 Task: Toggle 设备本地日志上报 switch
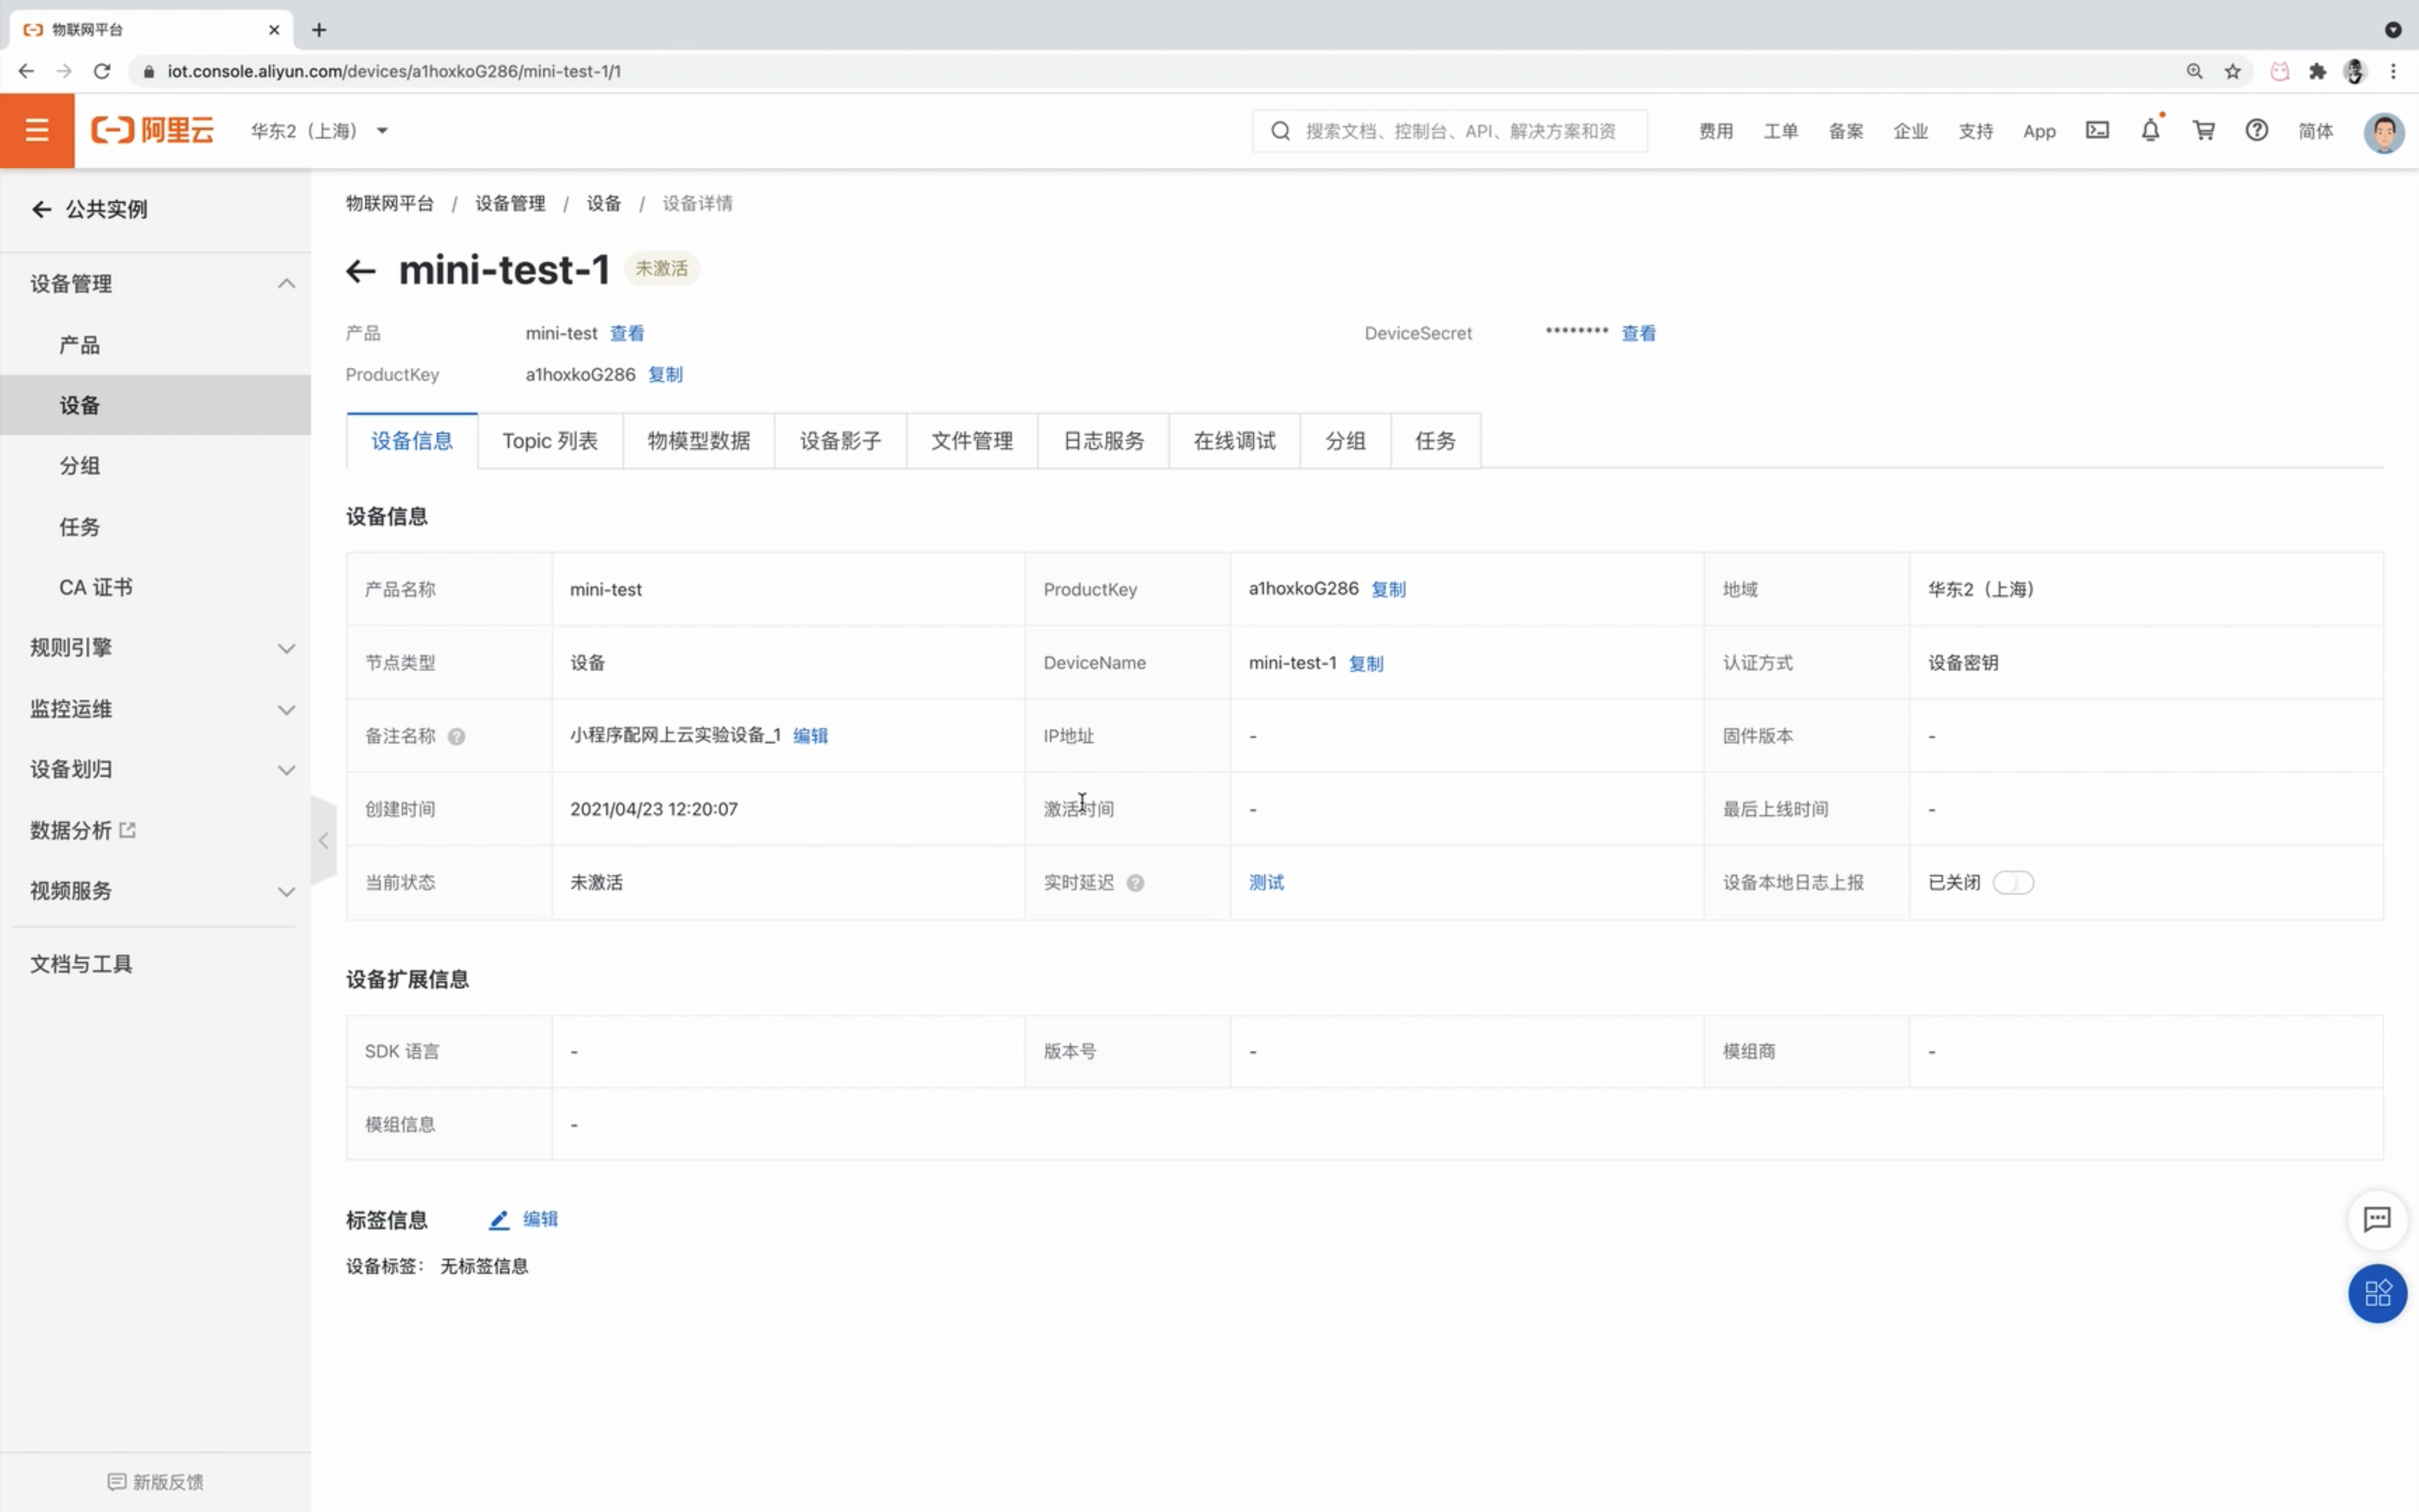coord(2012,882)
